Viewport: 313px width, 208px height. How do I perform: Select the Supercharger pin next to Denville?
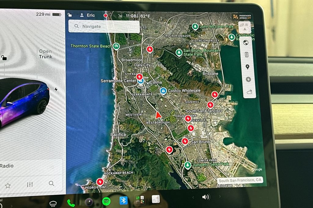(188, 119)
